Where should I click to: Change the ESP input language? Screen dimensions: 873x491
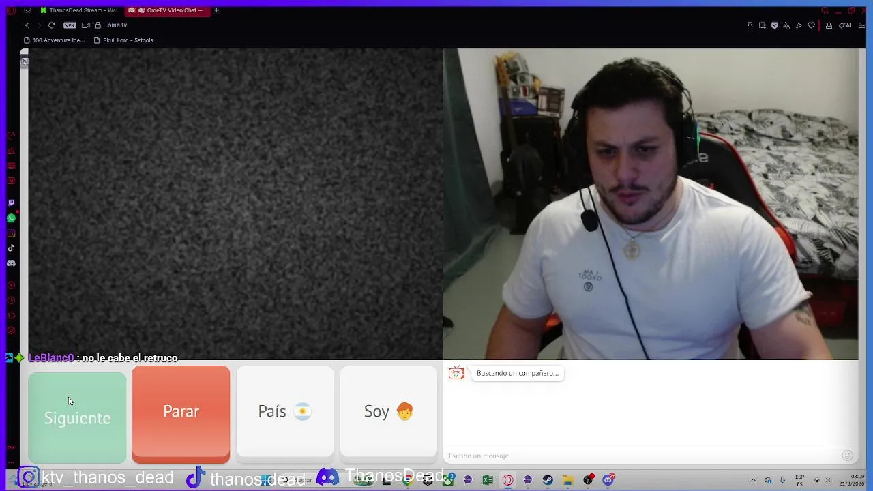click(x=799, y=480)
